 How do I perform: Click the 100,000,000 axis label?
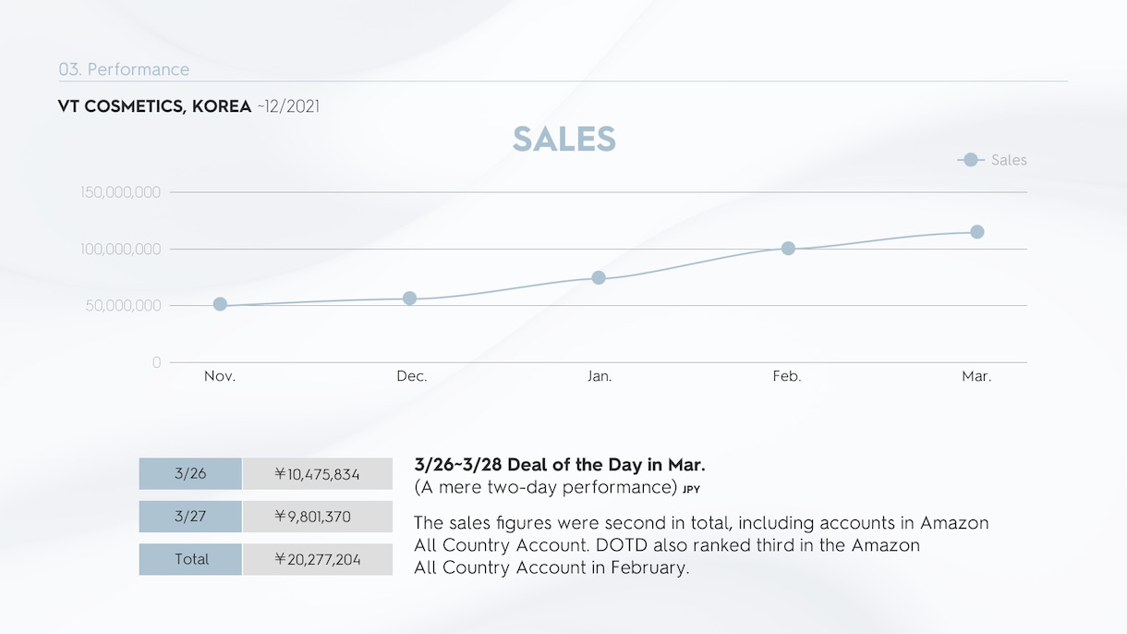121,250
